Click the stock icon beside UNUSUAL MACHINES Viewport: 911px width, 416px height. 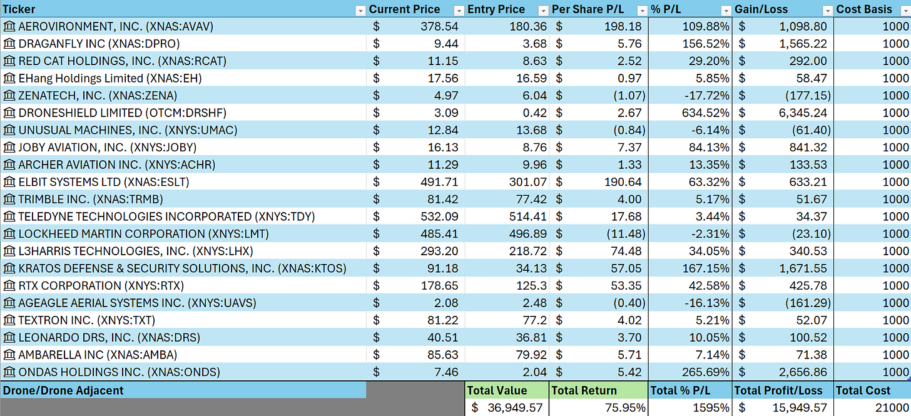tap(9, 130)
